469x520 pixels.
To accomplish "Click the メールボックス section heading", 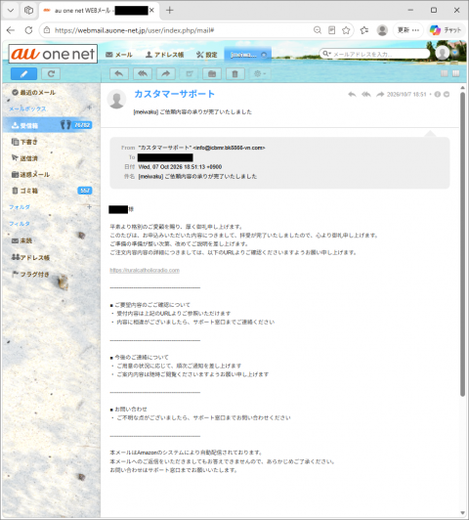I will click(x=27, y=108).
